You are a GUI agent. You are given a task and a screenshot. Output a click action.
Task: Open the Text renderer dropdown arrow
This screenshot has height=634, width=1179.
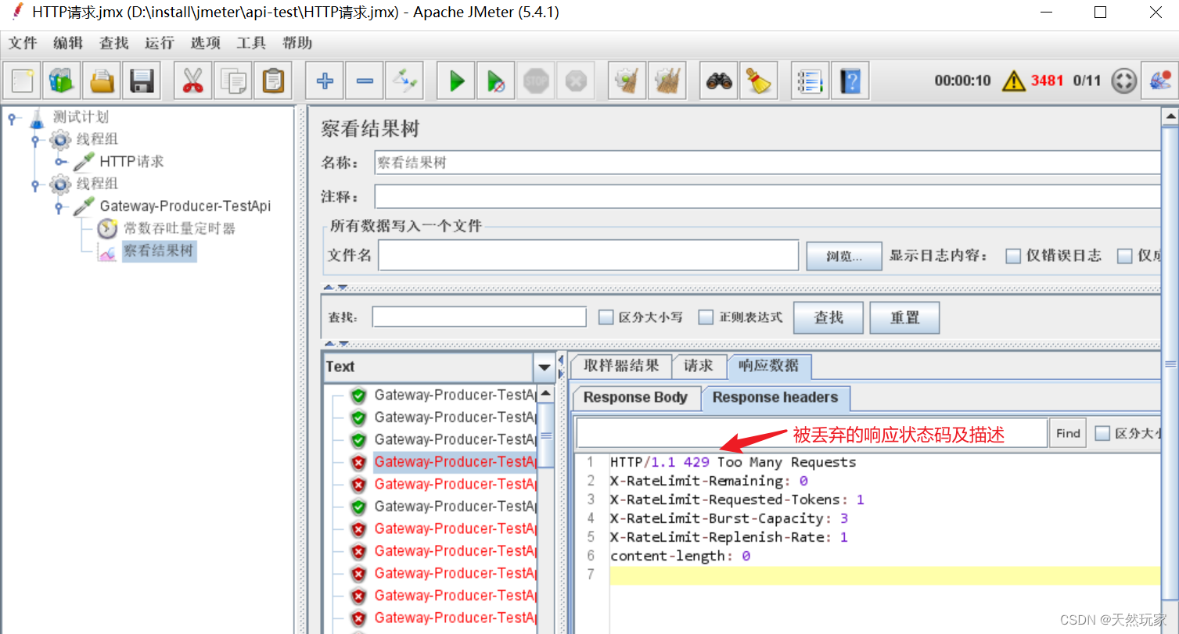tap(545, 367)
